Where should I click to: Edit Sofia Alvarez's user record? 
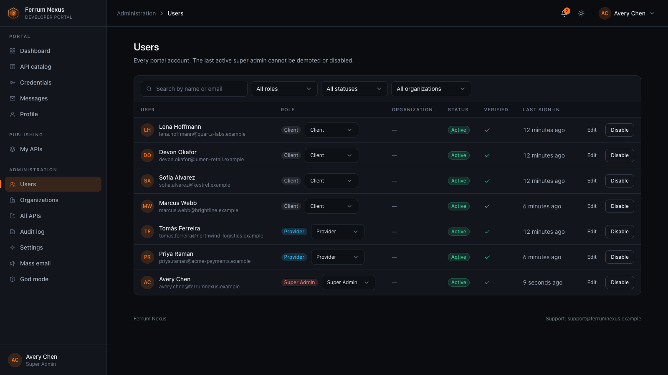click(592, 181)
